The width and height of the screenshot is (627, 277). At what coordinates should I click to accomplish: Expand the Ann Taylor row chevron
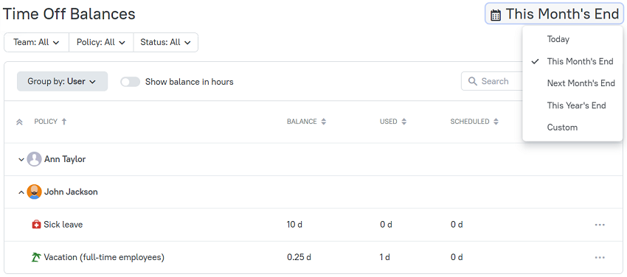click(21, 160)
